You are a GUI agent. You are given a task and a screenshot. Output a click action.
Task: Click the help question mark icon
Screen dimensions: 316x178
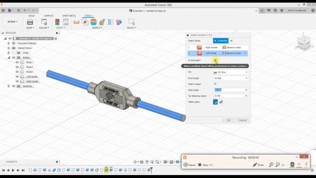[313, 10]
